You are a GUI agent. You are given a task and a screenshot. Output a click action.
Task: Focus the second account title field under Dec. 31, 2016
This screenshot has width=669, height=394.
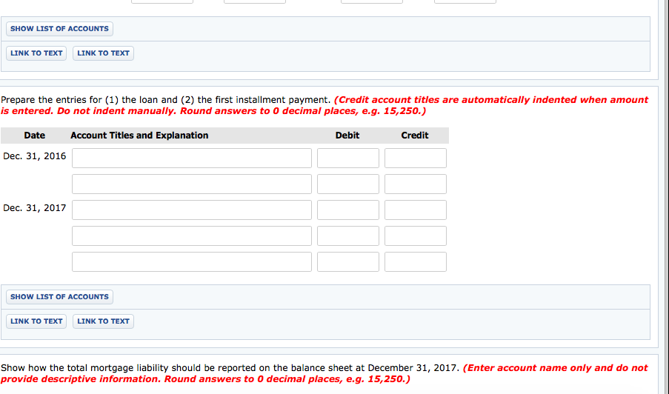click(x=192, y=184)
